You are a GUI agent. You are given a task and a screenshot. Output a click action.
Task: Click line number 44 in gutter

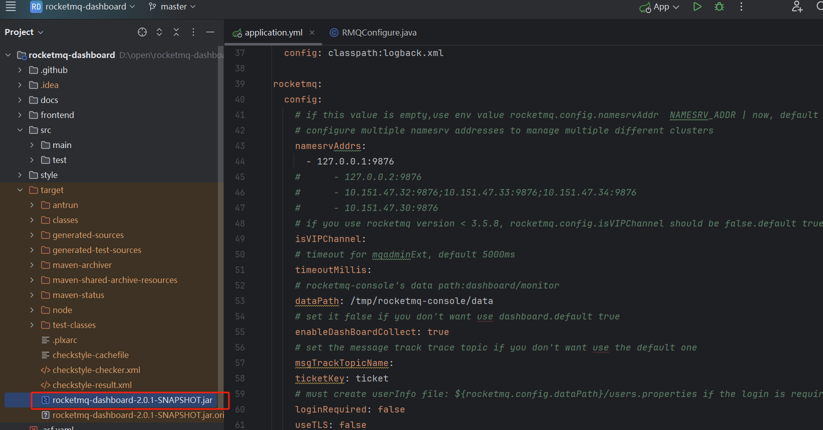click(x=240, y=161)
